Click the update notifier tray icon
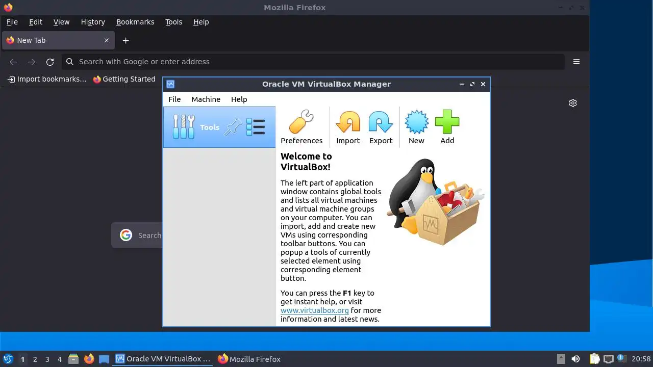 (621, 358)
